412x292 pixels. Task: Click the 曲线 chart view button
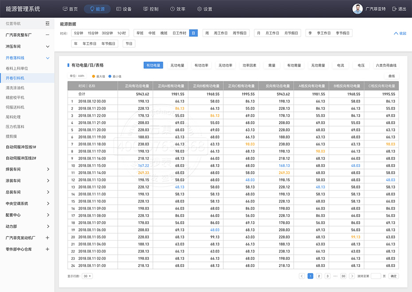(x=391, y=76)
